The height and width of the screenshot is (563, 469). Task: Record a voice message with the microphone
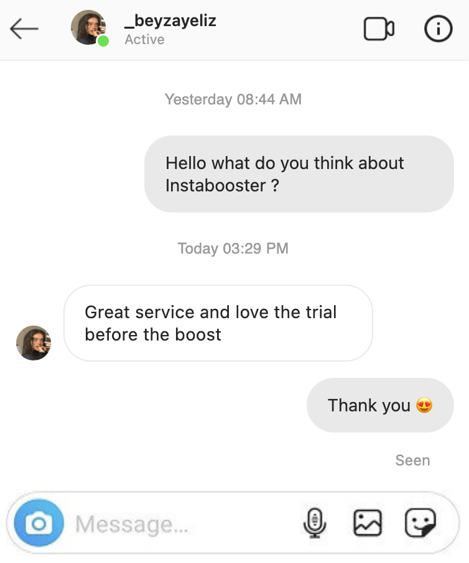pyautogui.click(x=315, y=523)
